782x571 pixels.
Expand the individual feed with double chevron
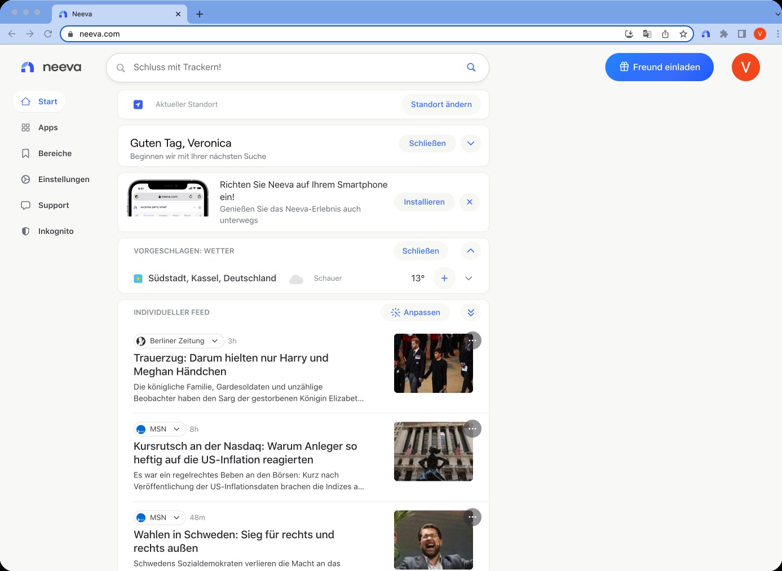click(x=471, y=312)
